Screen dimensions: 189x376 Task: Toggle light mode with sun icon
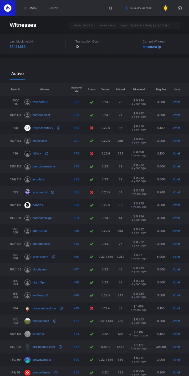coord(165,8)
